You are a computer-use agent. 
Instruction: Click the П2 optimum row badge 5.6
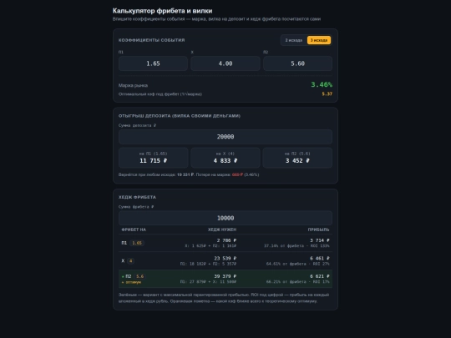tap(139, 276)
